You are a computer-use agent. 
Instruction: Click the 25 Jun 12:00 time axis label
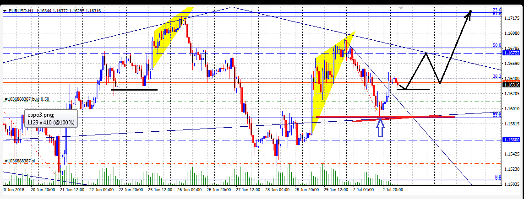point(160,189)
